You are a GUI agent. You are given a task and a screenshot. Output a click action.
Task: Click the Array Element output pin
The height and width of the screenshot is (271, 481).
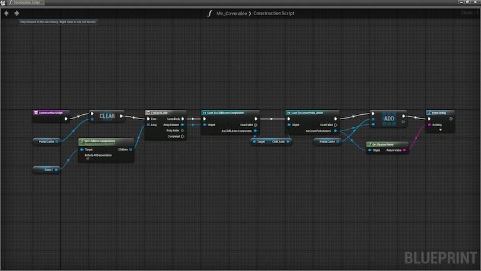pos(182,125)
